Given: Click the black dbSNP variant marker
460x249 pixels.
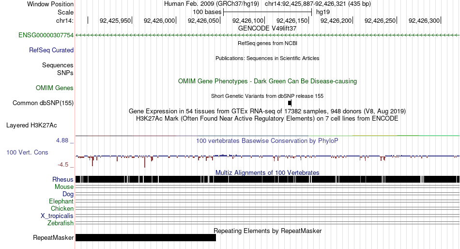Looking at the screenshot, I should point(290,103).
